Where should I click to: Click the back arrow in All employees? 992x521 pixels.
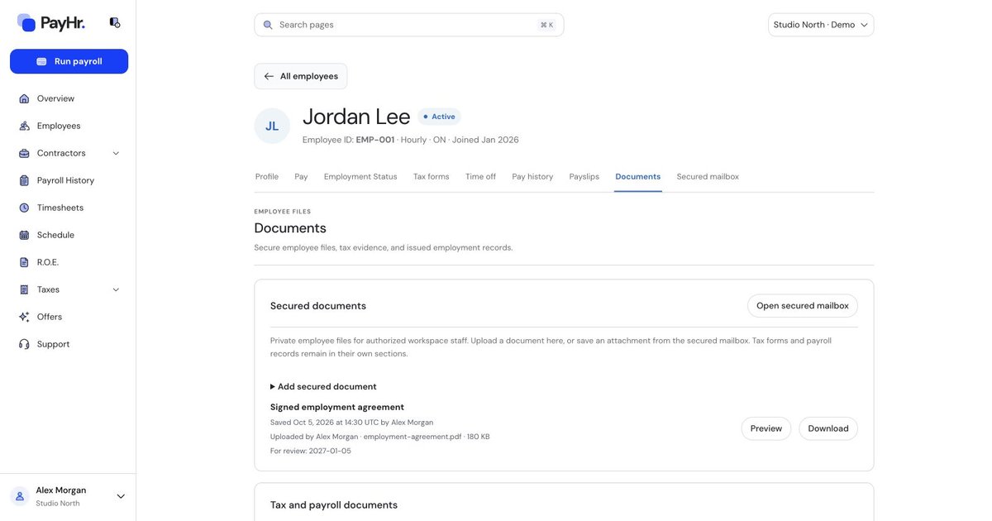(x=269, y=76)
